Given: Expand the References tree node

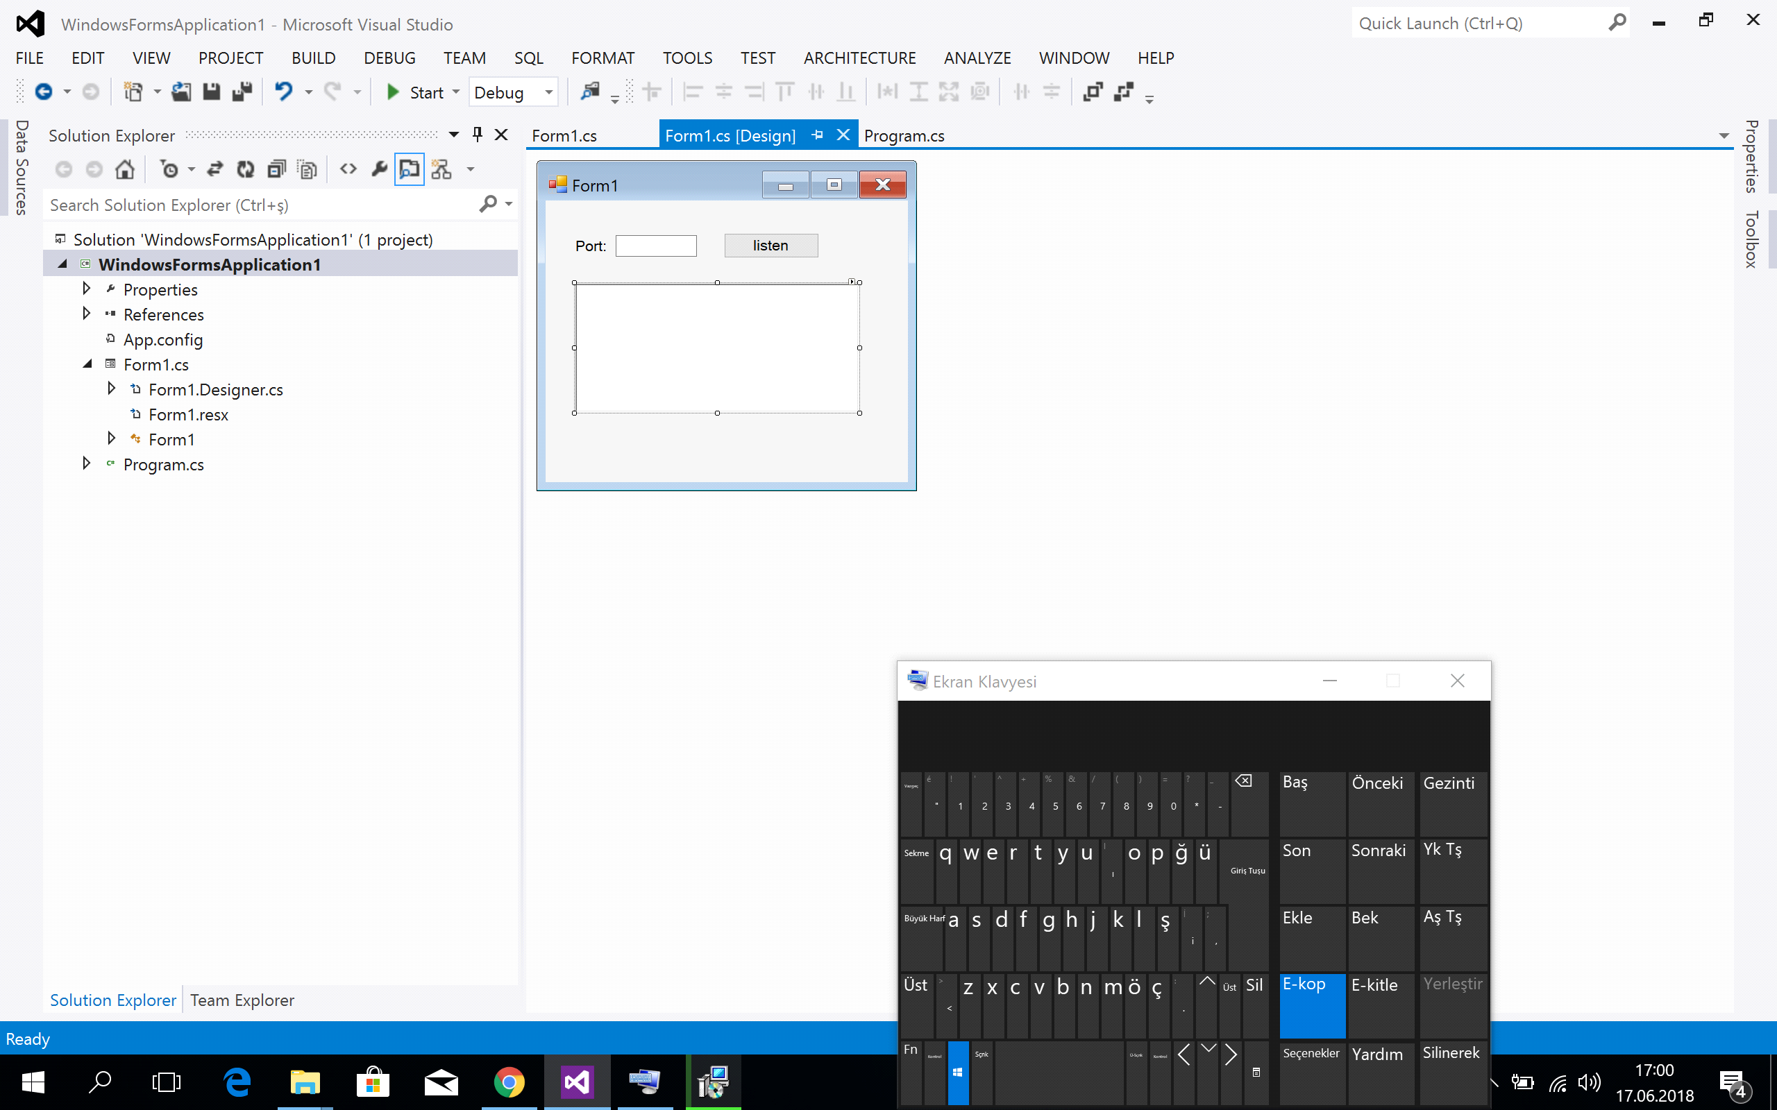Looking at the screenshot, I should [87, 314].
